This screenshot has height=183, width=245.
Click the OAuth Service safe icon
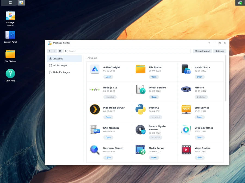coord(140,89)
